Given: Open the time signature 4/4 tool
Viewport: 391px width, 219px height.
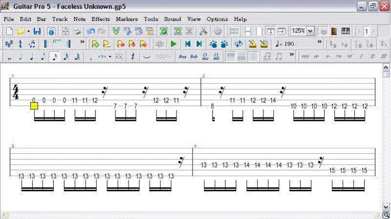Looking at the screenshot, I should click(x=21, y=44).
